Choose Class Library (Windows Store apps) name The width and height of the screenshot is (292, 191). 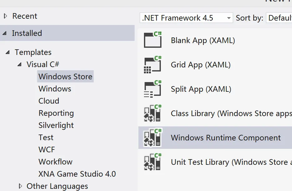(x=231, y=113)
